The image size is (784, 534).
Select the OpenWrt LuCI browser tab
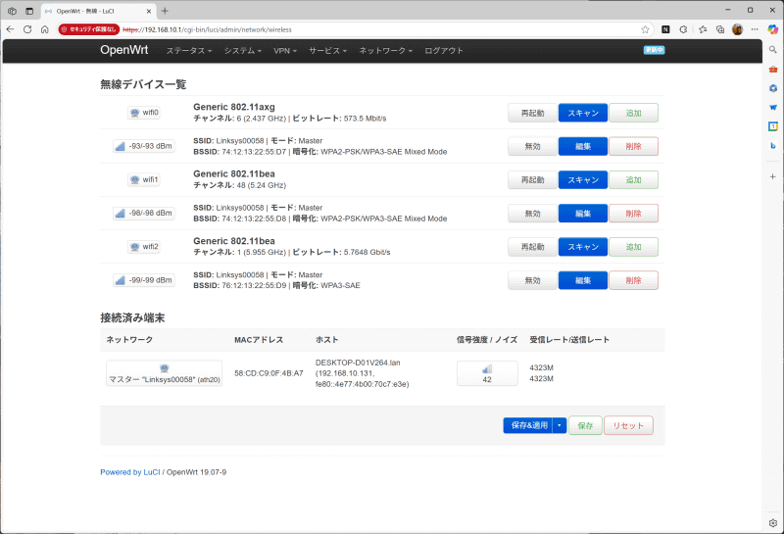(x=98, y=11)
